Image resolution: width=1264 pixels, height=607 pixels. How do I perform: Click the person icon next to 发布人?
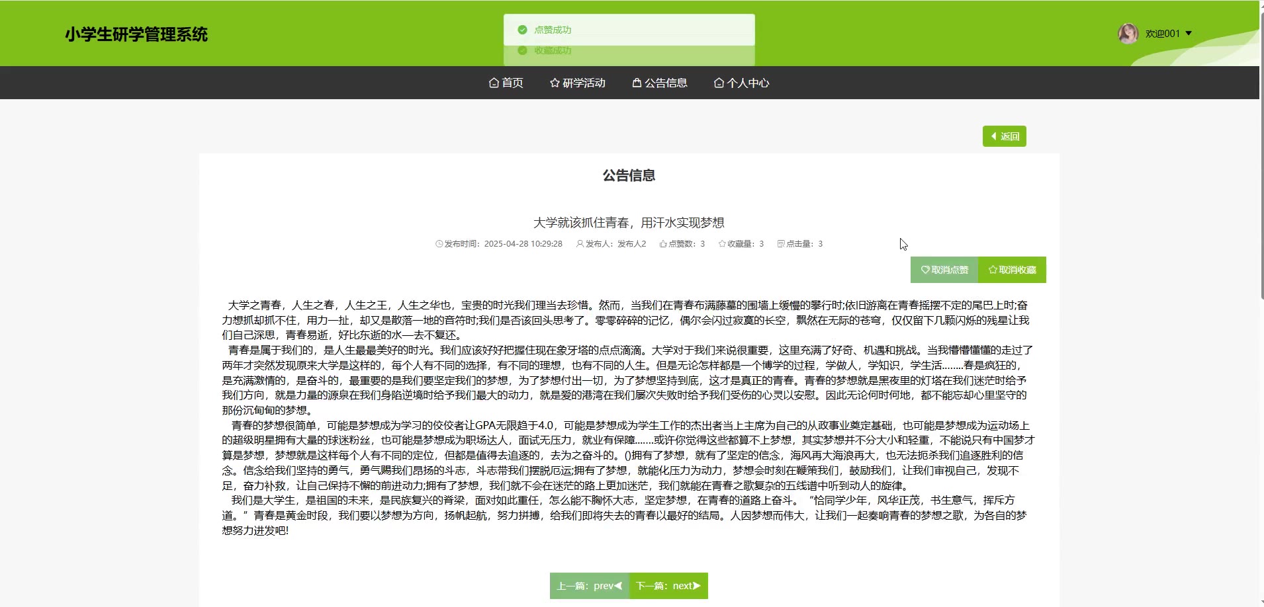click(x=580, y=244)
